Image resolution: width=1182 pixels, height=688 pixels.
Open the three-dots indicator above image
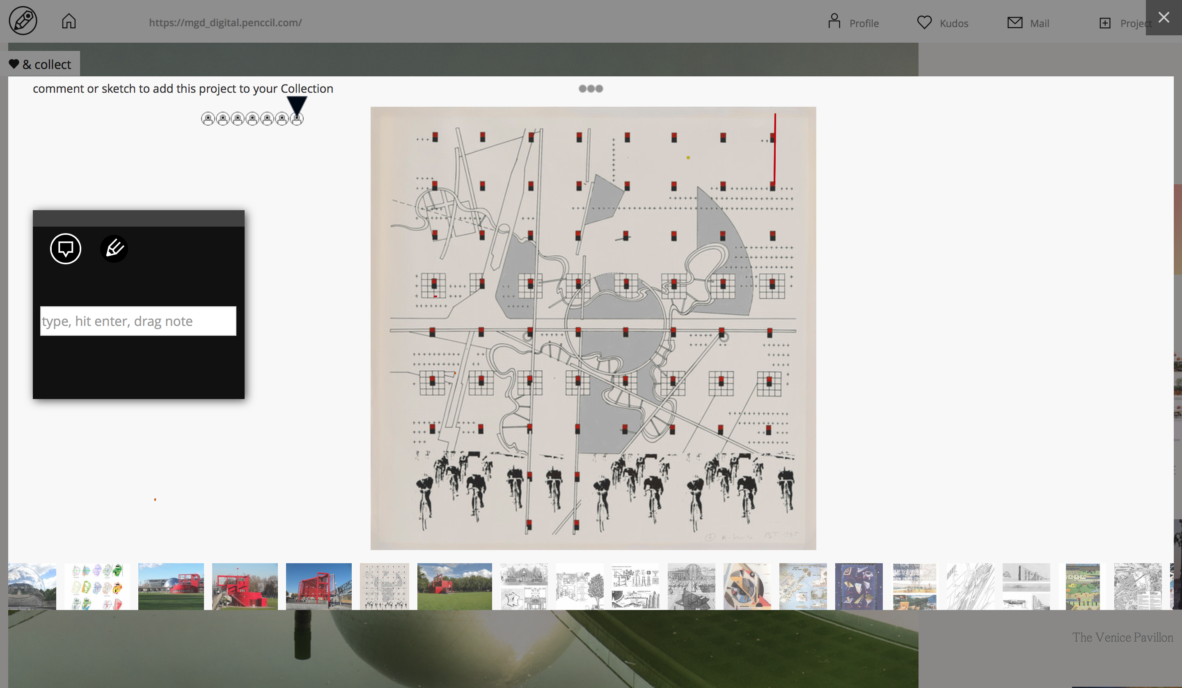(591, 89)
